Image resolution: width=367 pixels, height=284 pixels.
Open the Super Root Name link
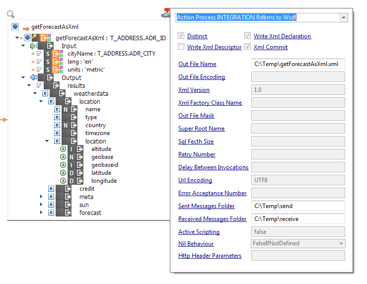201,129
